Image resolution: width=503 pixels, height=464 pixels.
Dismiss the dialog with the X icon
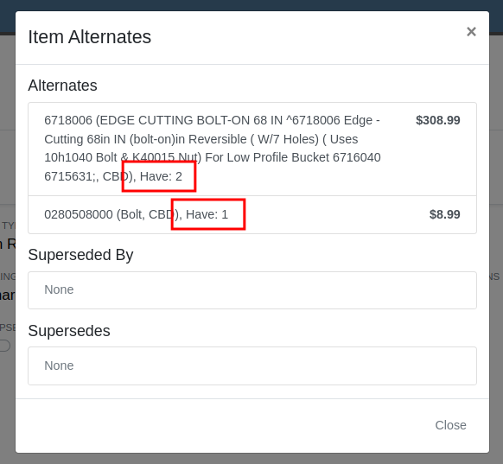(x=471, y=31)
